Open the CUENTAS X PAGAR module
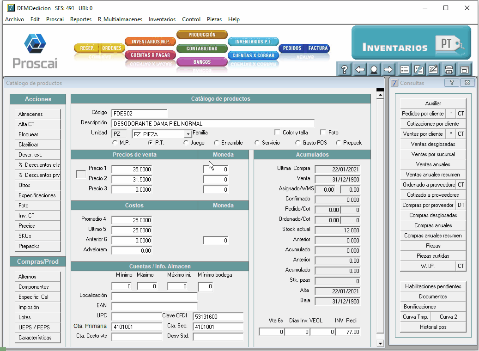This screenshot has width=479, height=351. pos(150,55)
